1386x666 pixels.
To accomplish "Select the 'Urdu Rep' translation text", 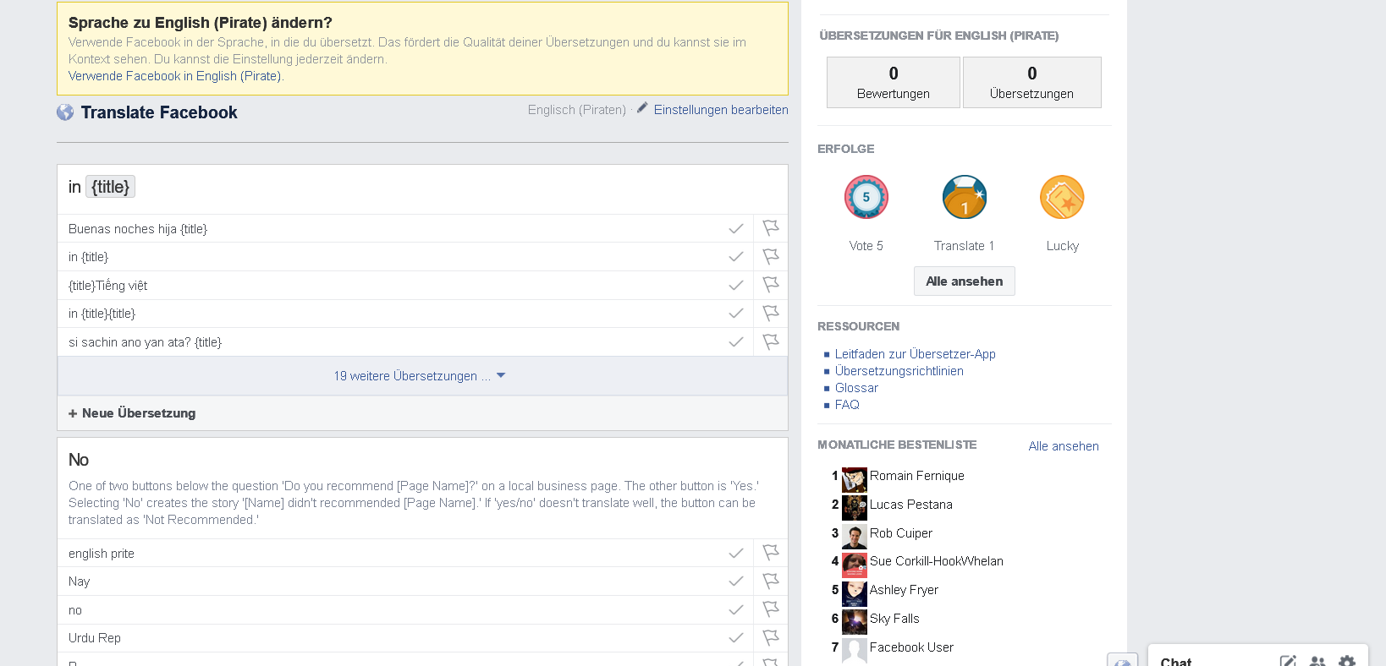I will 95,638.
